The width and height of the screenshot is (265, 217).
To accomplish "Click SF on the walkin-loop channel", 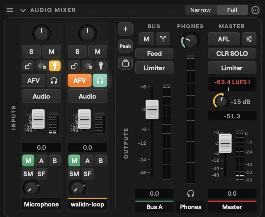I will click(88, 174).
